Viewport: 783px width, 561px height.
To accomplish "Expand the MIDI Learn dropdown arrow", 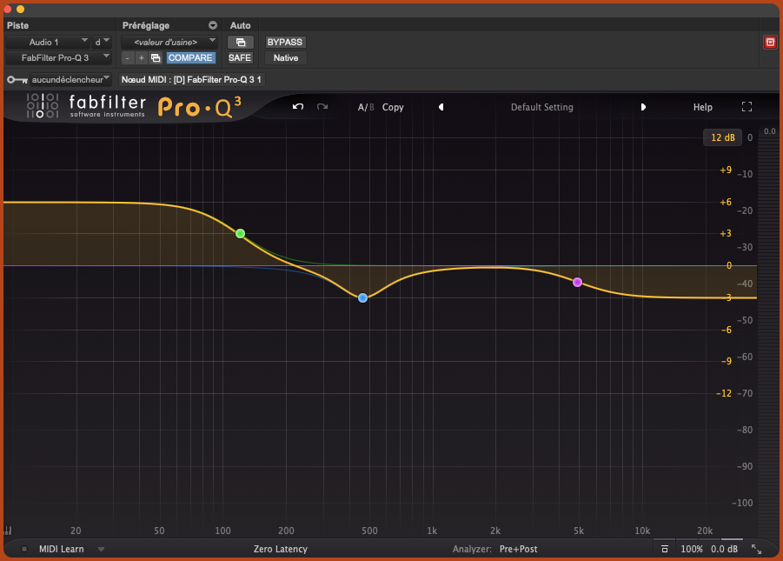I will pos(101,549).
